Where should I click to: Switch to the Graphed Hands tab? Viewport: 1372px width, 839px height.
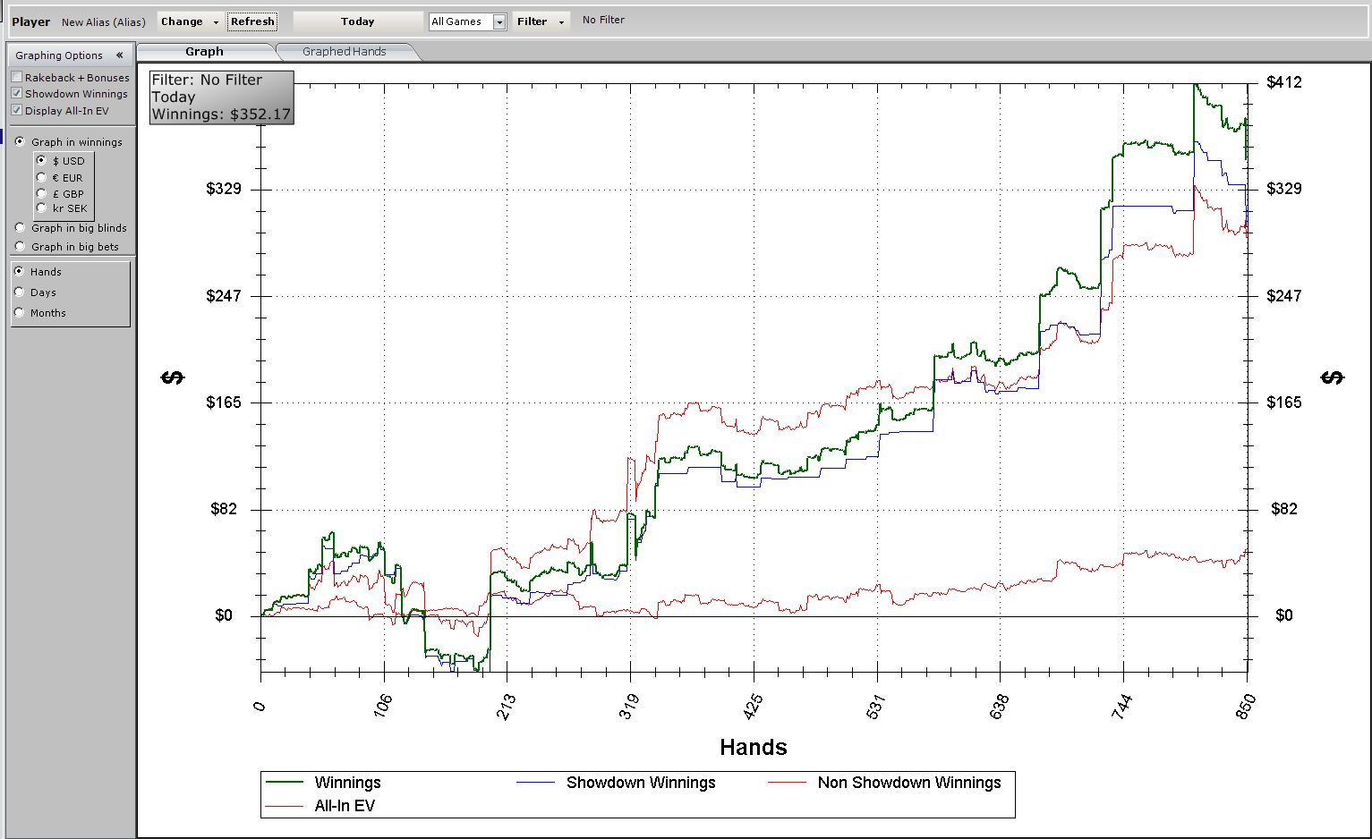point(345,52)
